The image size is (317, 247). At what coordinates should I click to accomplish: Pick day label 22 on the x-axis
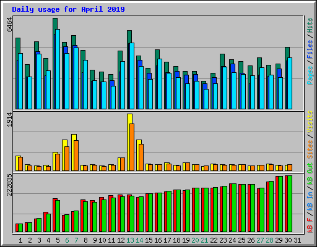(214, 240)
